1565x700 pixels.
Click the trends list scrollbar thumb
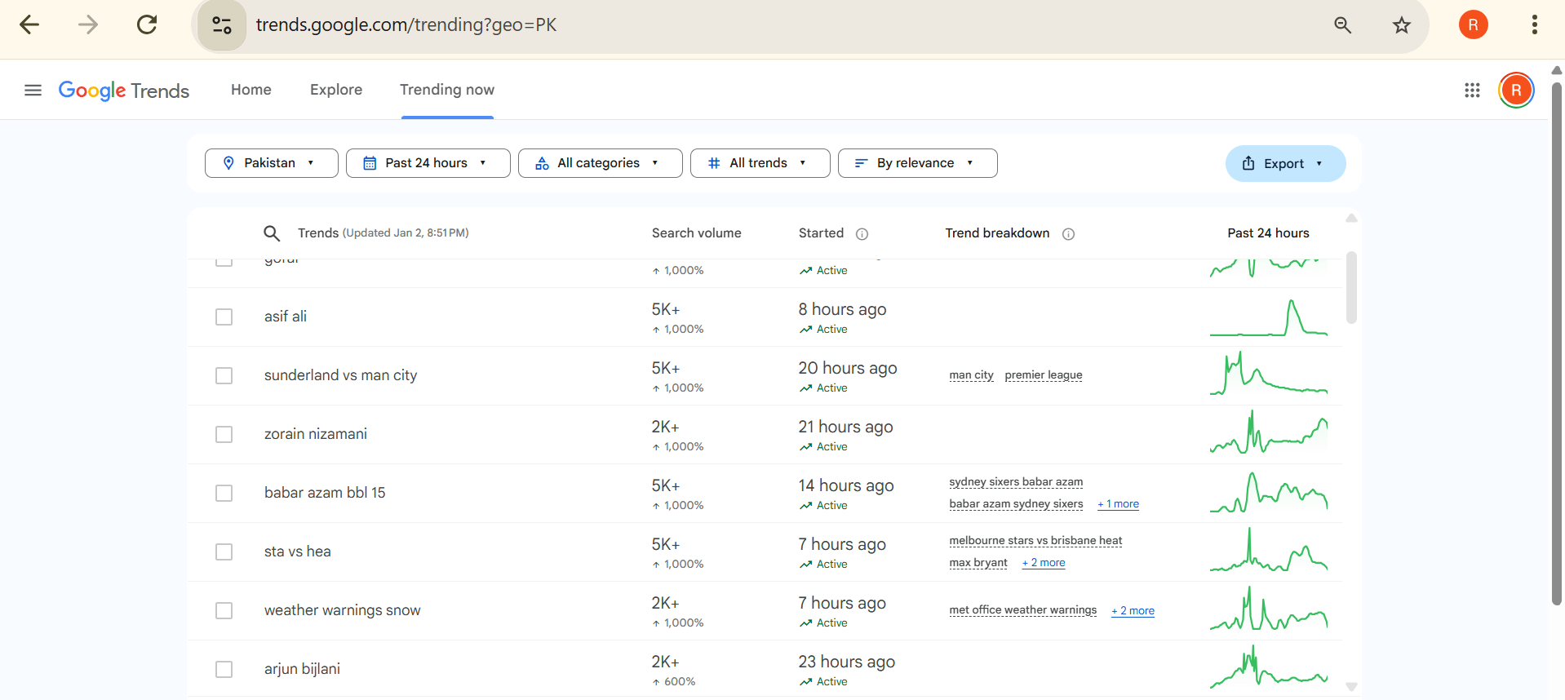[1351, 287]
